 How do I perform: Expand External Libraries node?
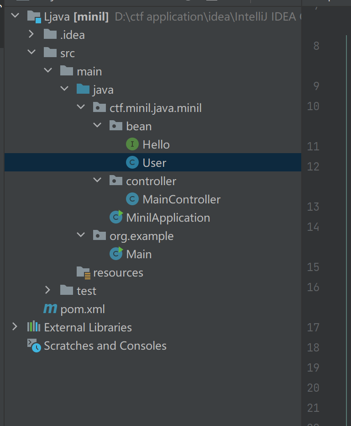tap(15, 327)
